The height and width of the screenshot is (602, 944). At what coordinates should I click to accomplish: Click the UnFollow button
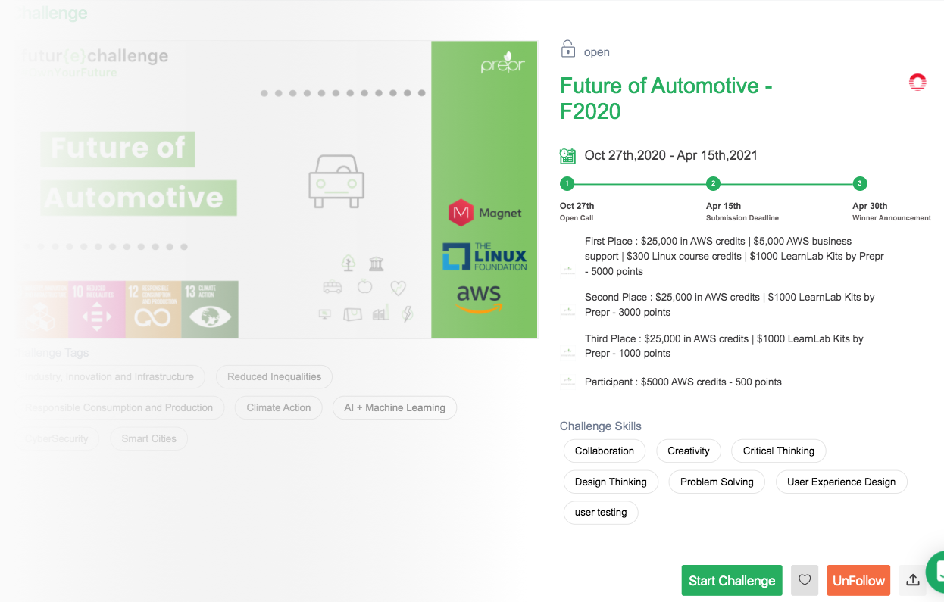coord(858,581)
